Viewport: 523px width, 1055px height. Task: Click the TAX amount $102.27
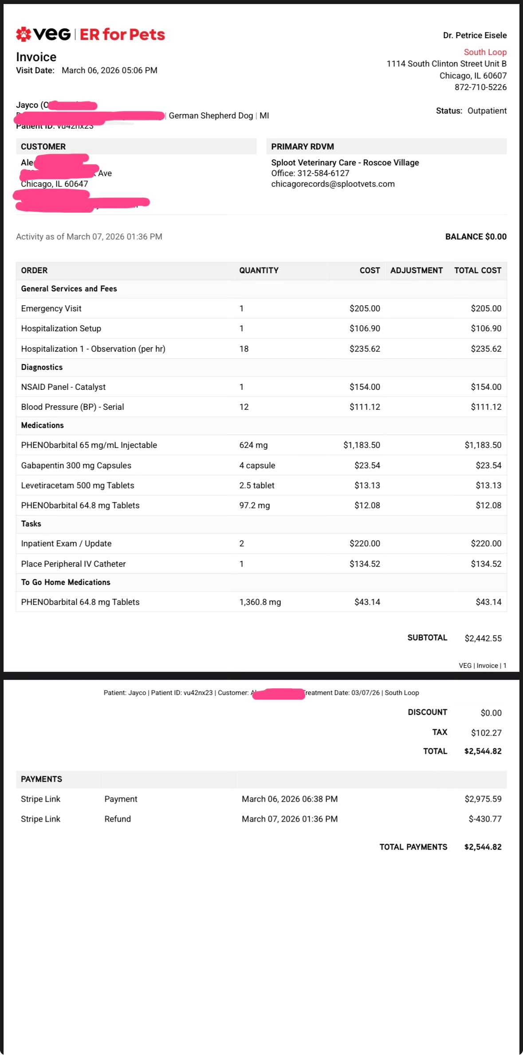click(486, 733)
